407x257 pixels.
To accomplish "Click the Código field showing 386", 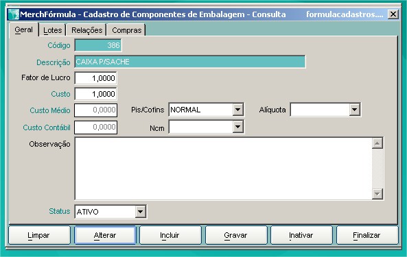I will pos(98,45).
